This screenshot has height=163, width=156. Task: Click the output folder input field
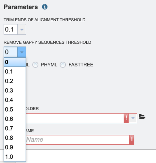(x=75, y=118)
